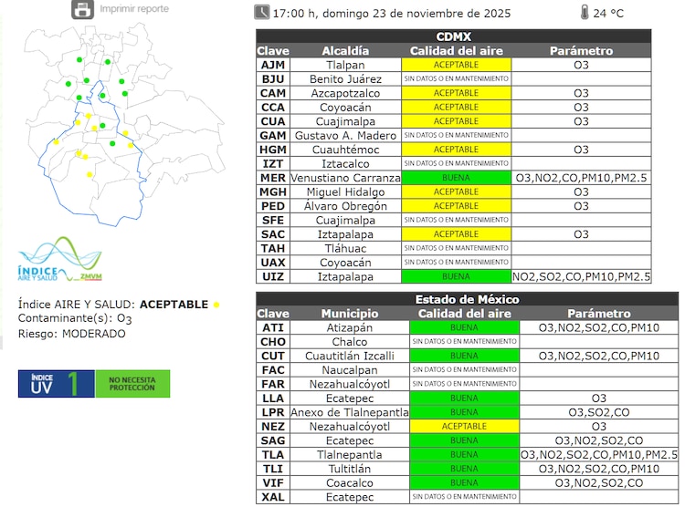Select the XAL station code
This screenshot has height=507, width=685.
273,497
